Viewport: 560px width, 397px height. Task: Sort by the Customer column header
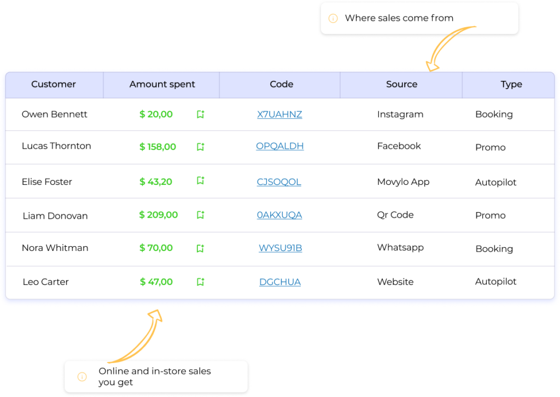click(54, 84)
